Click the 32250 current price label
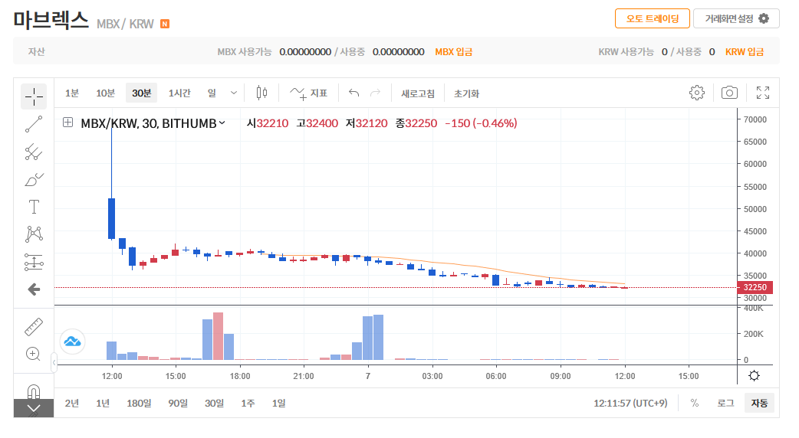Image resolution: width=799 pixels, height=438 pixels. tap(755, 287)
